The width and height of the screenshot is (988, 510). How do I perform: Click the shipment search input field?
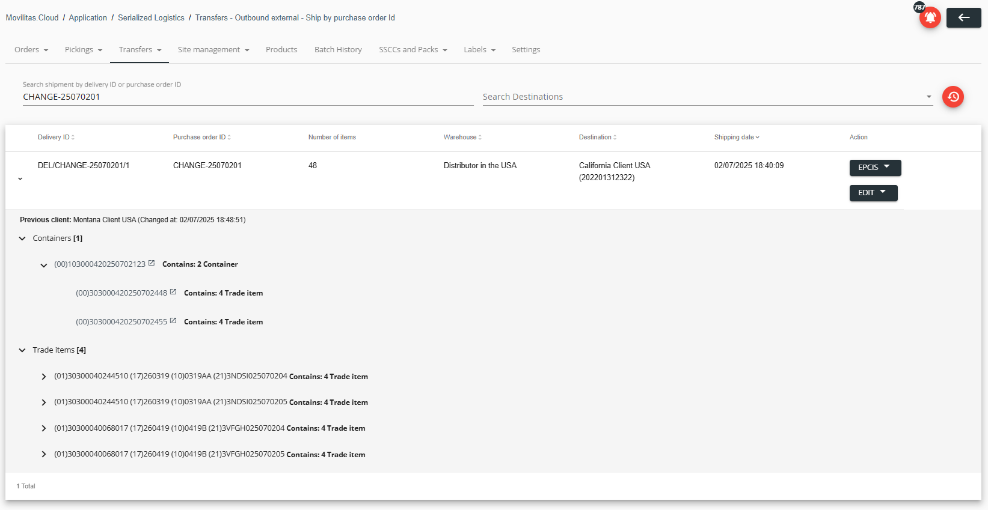point(248,97)
